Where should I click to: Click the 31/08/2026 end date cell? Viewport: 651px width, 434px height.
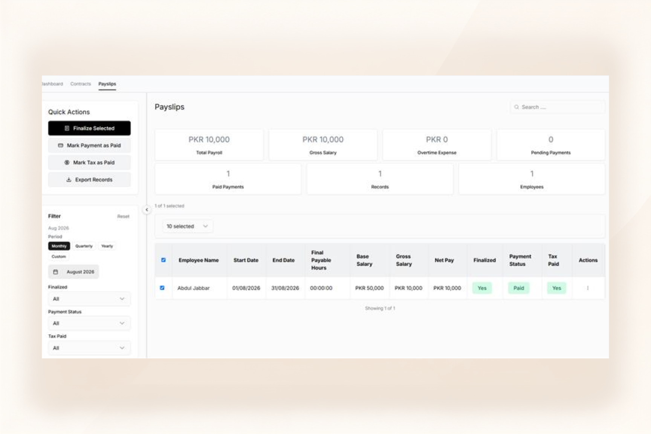(x=285, y=288)
